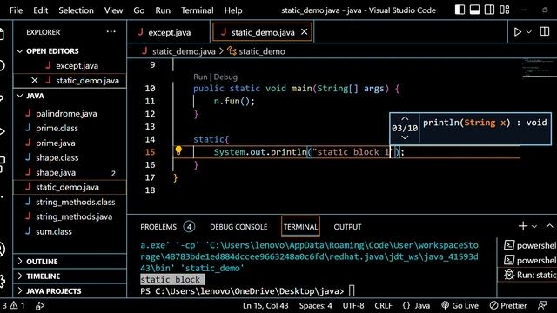The height and width of the screenshot is (313, 557).
Task: Click the code minimap
Action: (x=539, y=68)
